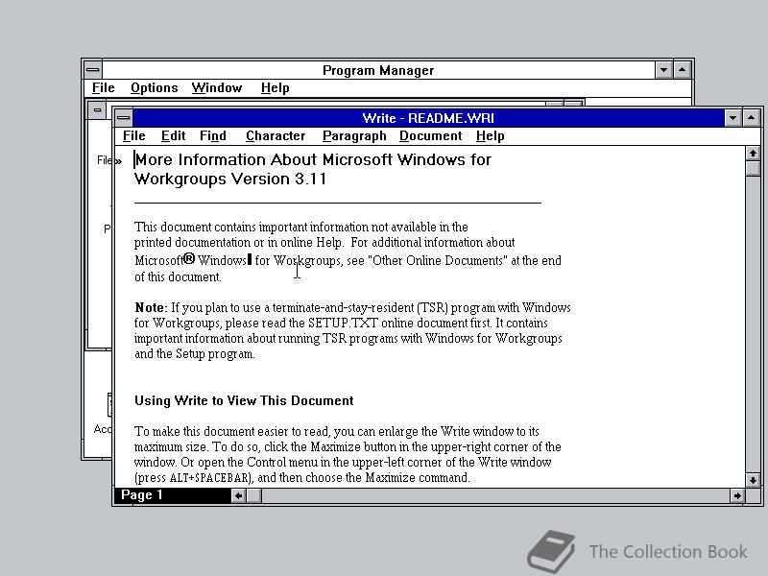Open the Document menu in Write
The image size is (768, 576).
click(x=430, y=135)
